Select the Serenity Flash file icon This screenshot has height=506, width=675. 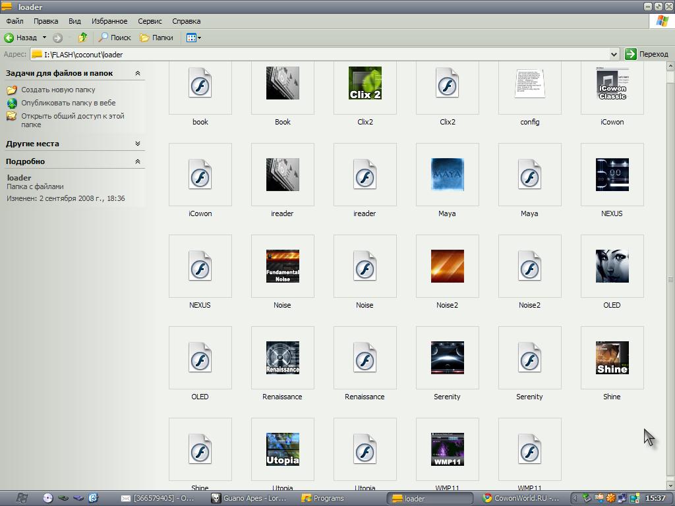click(530, 358)
